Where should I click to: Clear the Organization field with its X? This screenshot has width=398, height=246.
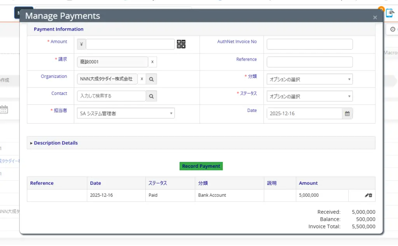(x=142, y=79)
